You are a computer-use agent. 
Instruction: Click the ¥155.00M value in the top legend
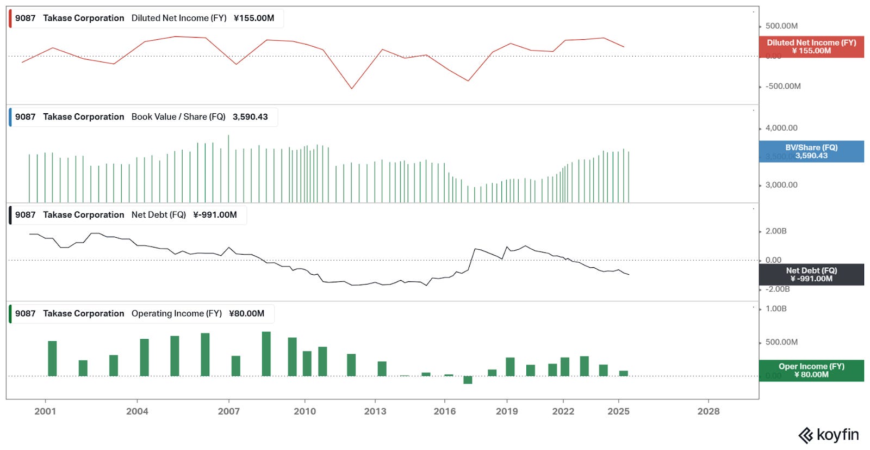tap(254, 18)
